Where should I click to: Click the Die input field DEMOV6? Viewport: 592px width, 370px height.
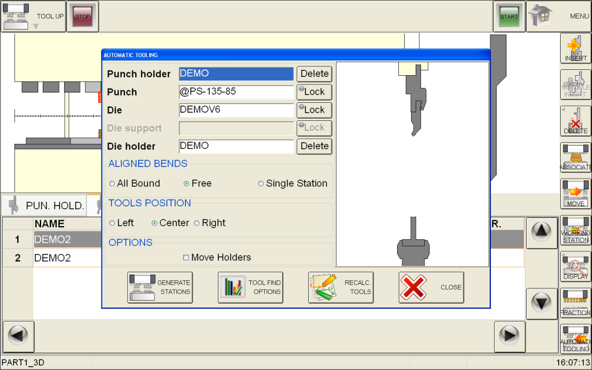pyautogui.click(x=236, y=110)
